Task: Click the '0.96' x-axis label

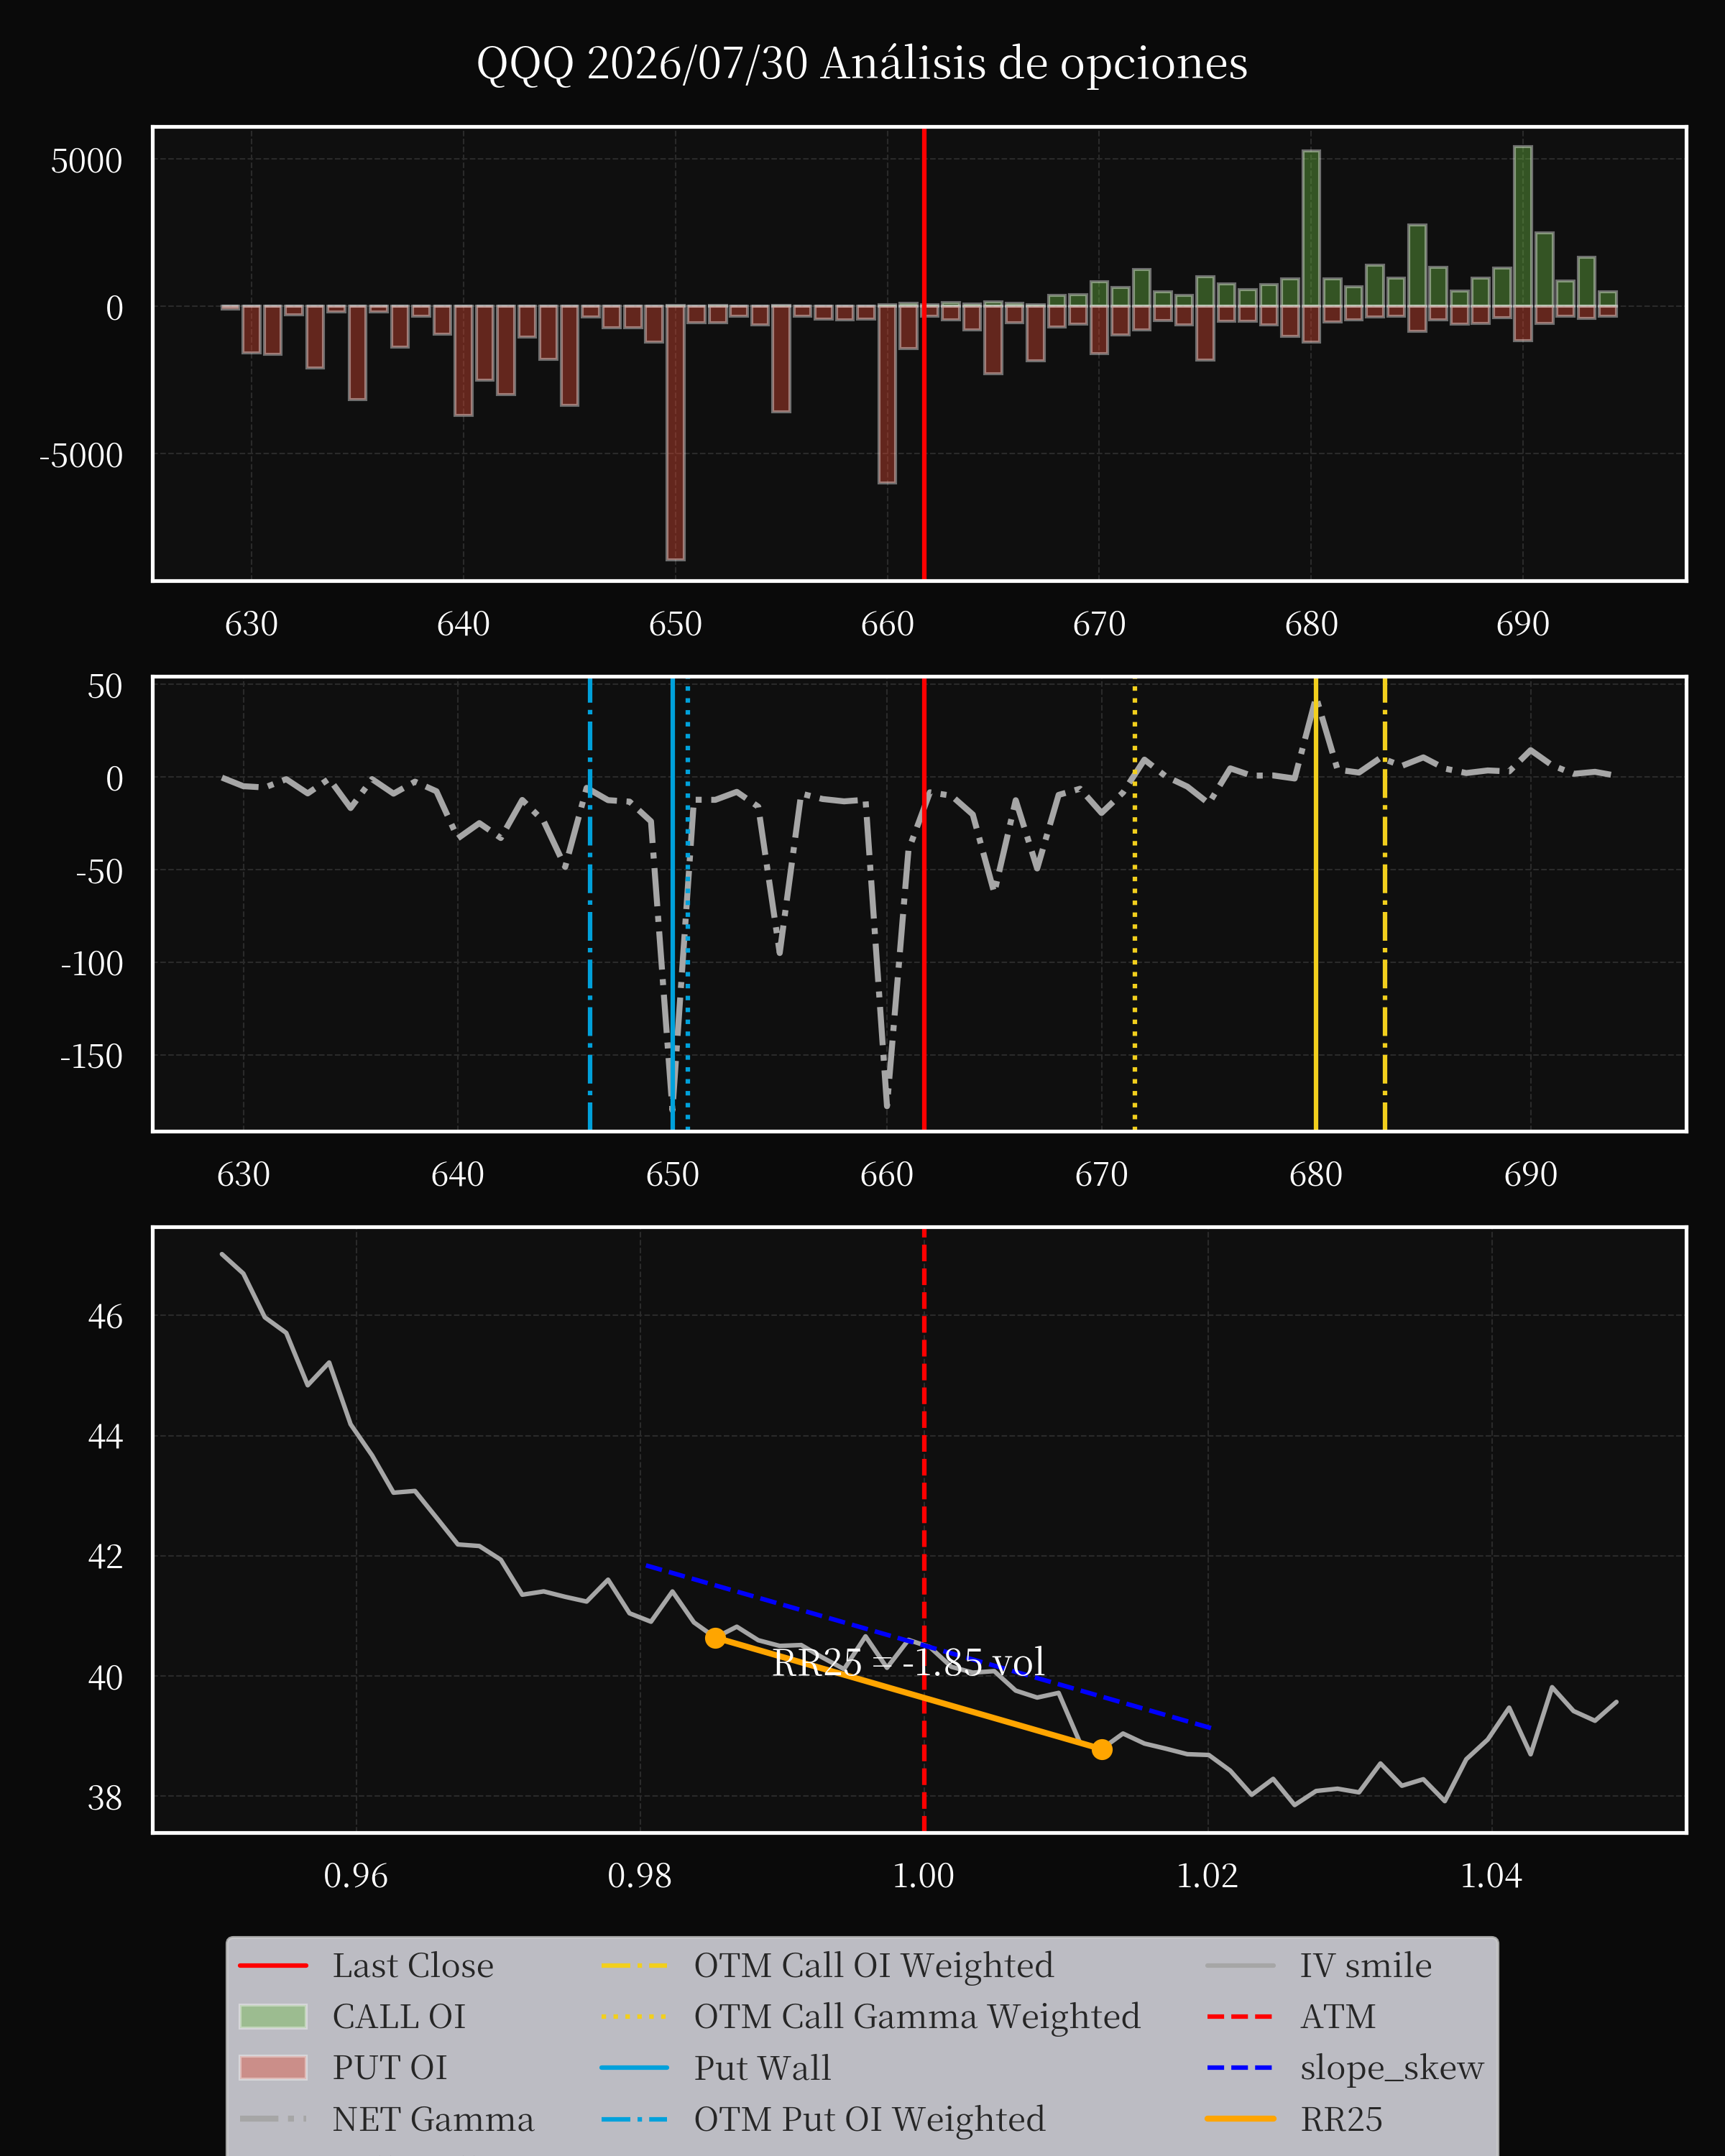Action: click(356, 1876)
